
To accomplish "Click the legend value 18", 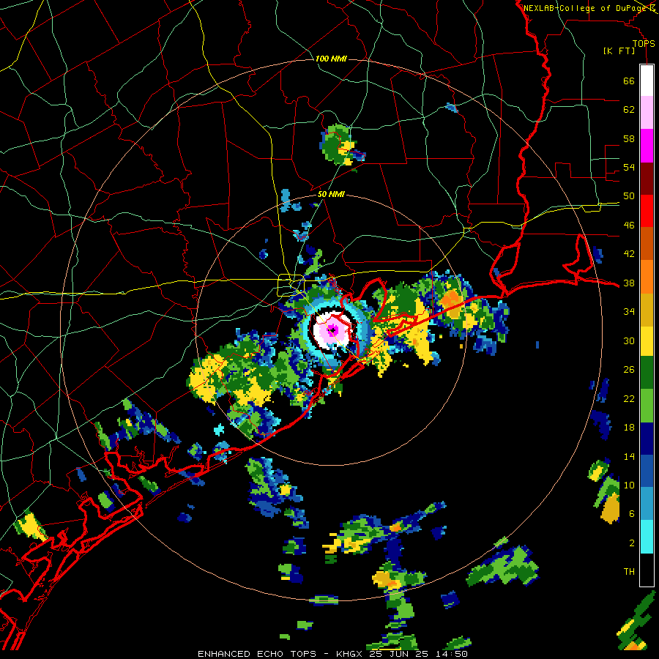I will coord(629,428).
